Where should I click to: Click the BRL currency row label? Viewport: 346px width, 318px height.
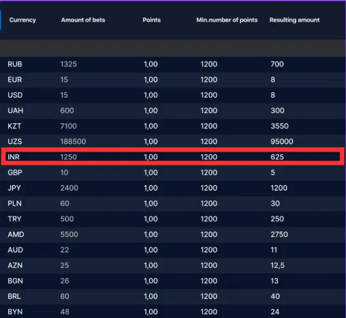[x=14, y=296]
